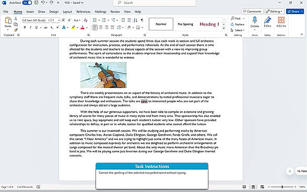Show paragraph marks pilcrow
Image resolution: width=307 pixels, height=192 pixels.
pos(142,20)
